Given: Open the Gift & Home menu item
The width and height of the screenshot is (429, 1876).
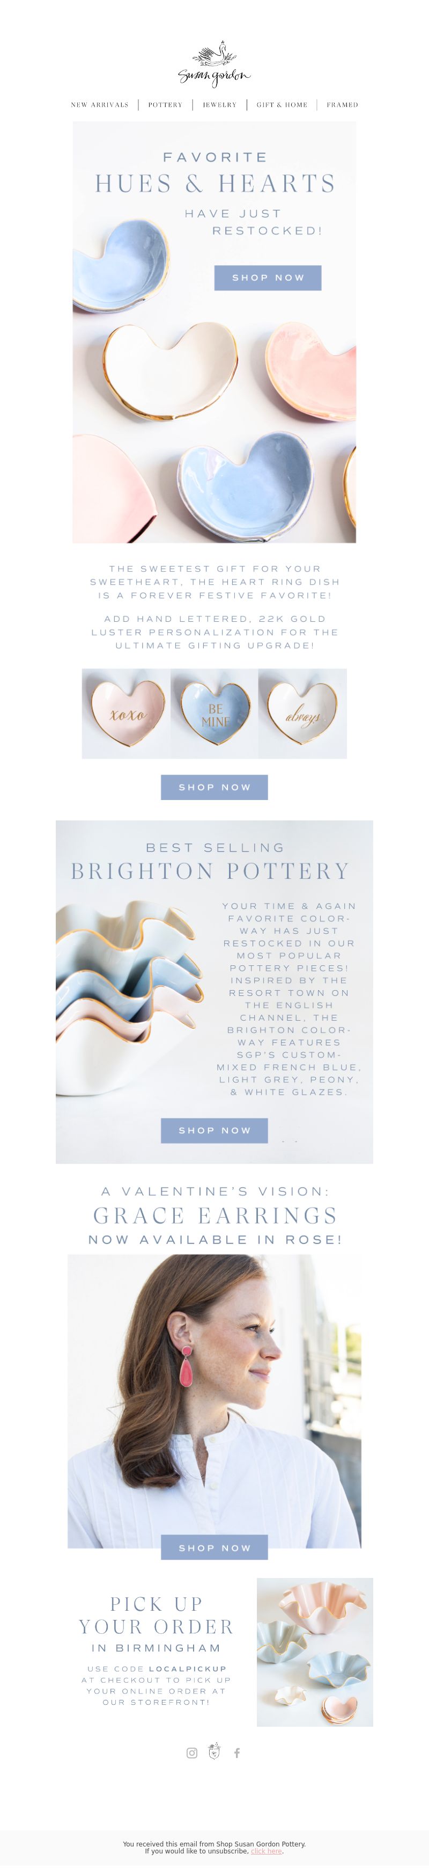Looking at the screenshot, I should [282, 105].
